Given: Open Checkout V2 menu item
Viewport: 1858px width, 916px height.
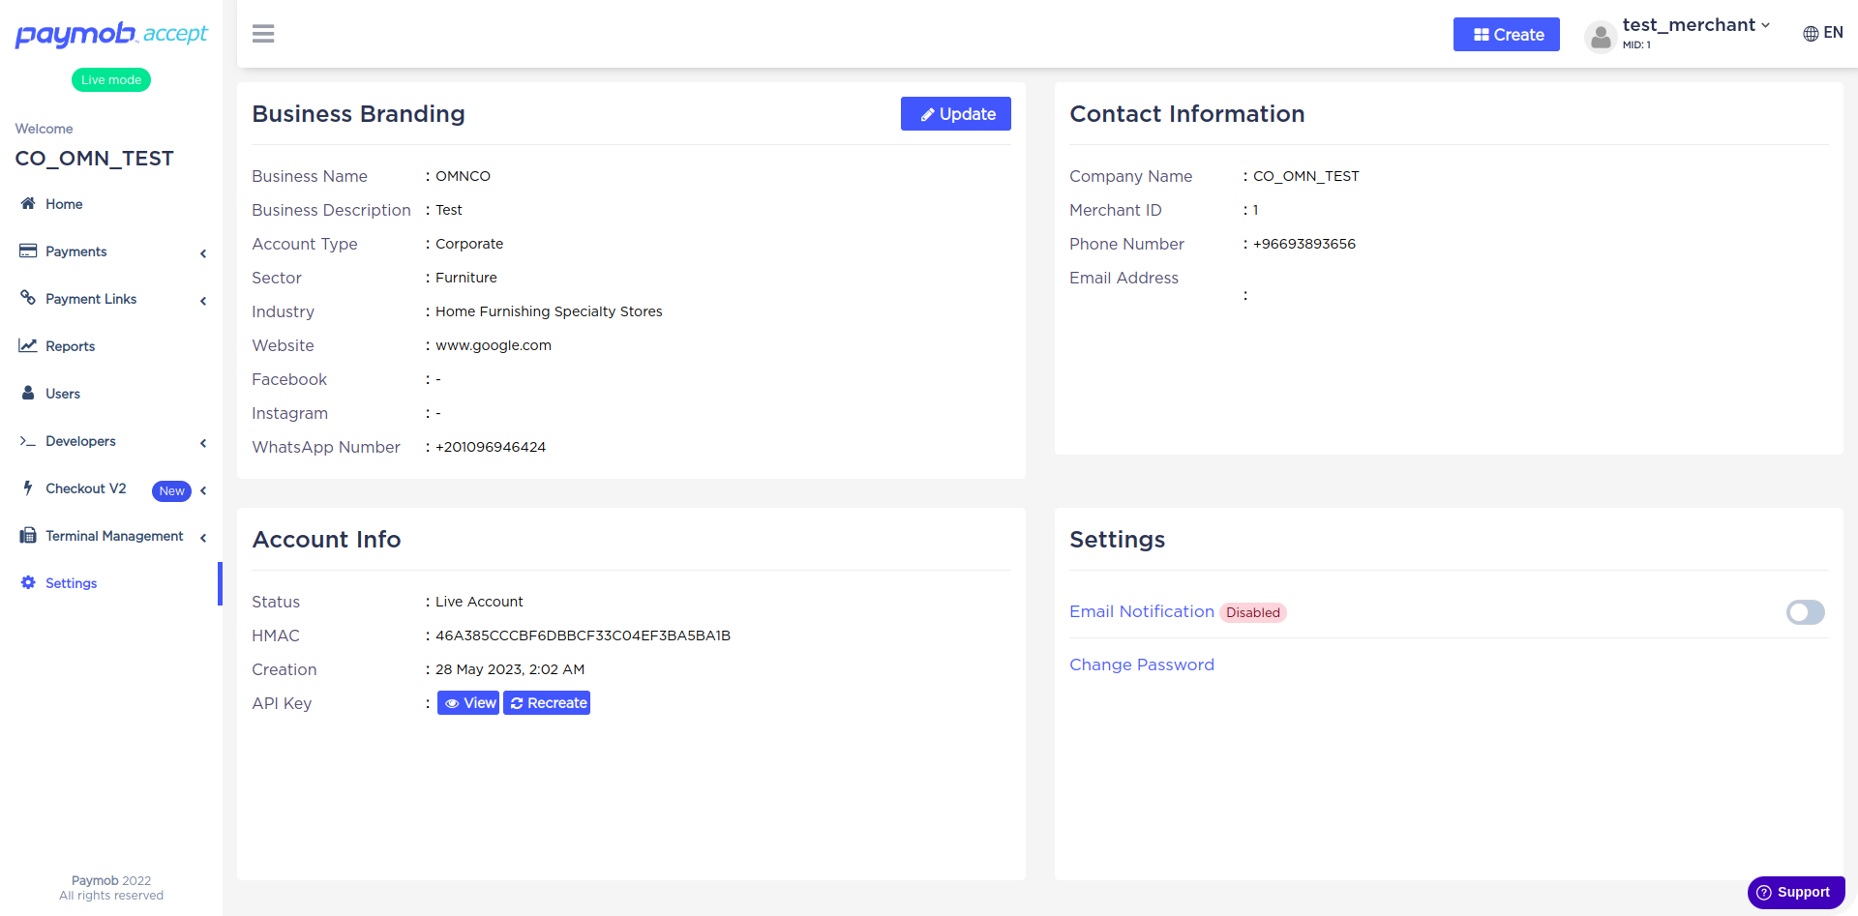Looking at the screenshot, I should pos(85,488).
